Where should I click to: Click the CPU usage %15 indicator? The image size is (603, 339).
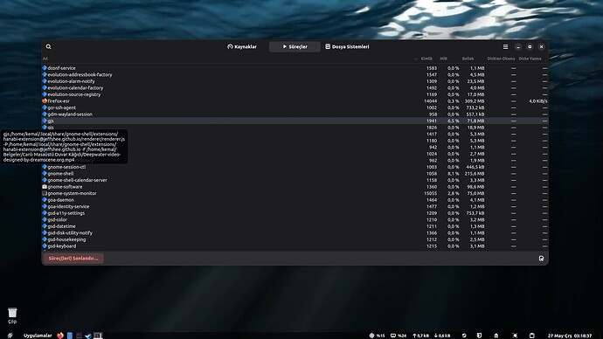[378, 336]
